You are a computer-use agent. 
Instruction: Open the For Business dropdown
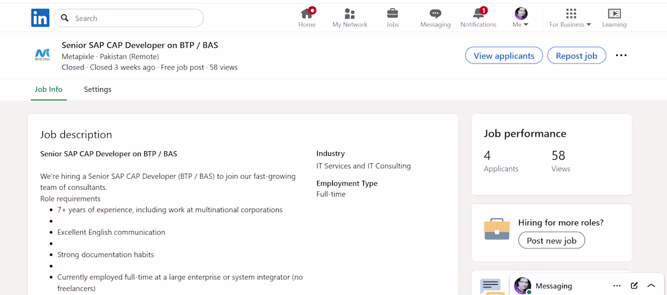tap(571, 18)
